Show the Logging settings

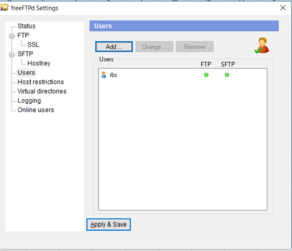pyautogui.click(x=29, y=100)
